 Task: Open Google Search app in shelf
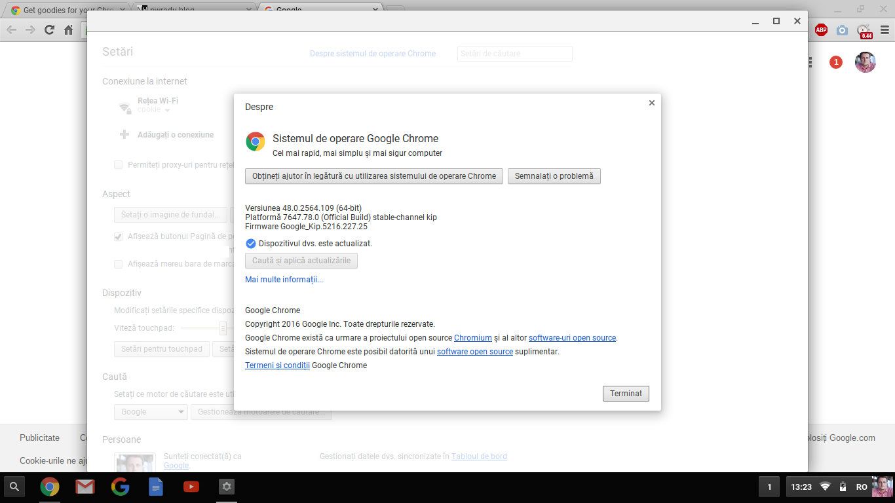(120, 487)
